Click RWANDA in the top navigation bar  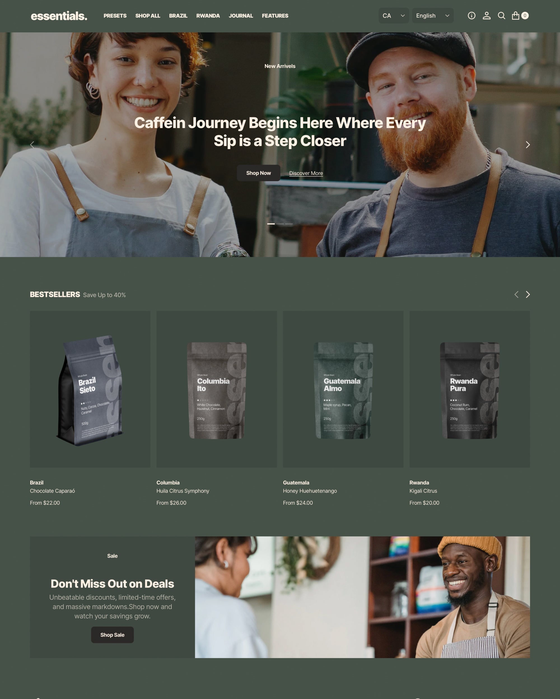pyautogui.click(x=208, y=16)
